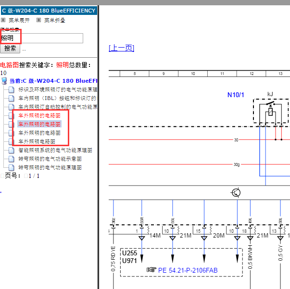The image size is (290, 289).
Task: Click the 0,75 RD YE wire label
Action: pyautogui.click(x=113, y=259)
